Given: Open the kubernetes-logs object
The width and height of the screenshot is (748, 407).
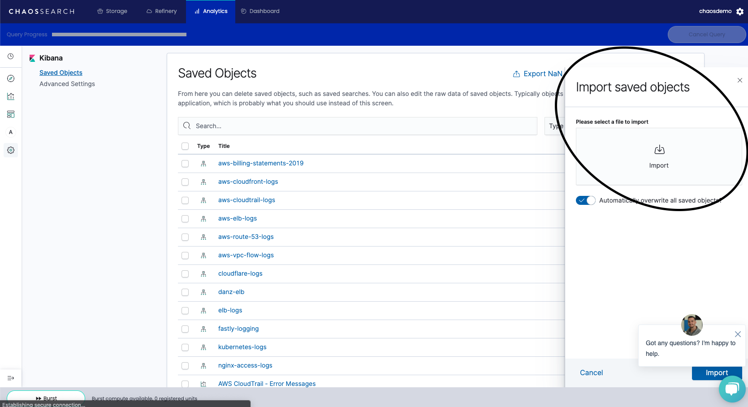Looking at the screenshot, I should tap(242, 347).
